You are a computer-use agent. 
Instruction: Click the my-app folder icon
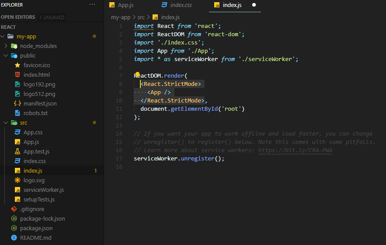pos(10,36)
